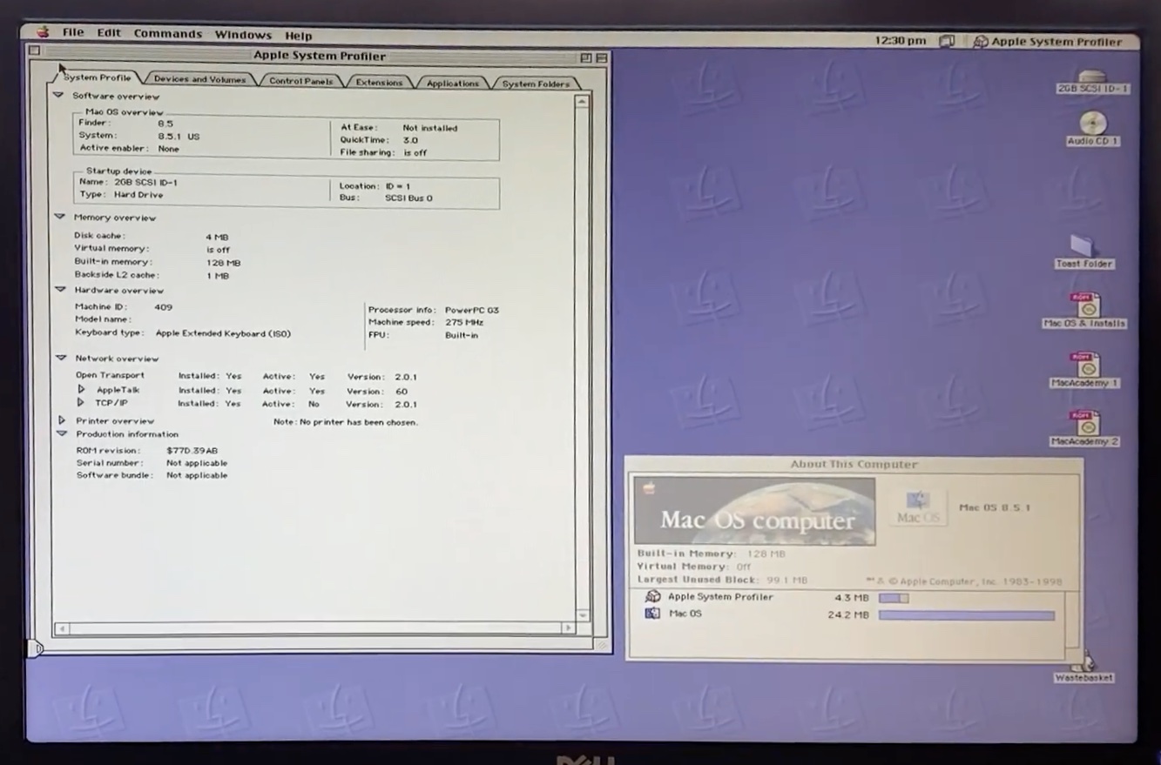Open the Windows menu
The image size is (1161, 765).
tap(243, 35)
